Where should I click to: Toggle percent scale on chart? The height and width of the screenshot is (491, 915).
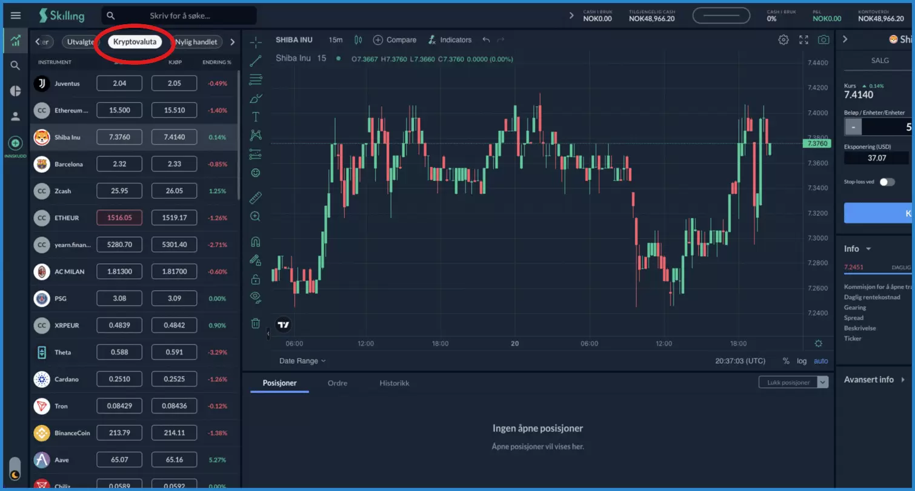tap(786, 361)
